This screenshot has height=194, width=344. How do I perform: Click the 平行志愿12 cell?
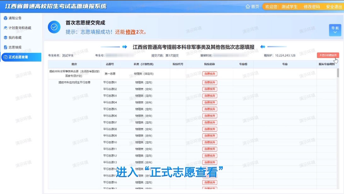pyautogui.click(x=110, y=156)
